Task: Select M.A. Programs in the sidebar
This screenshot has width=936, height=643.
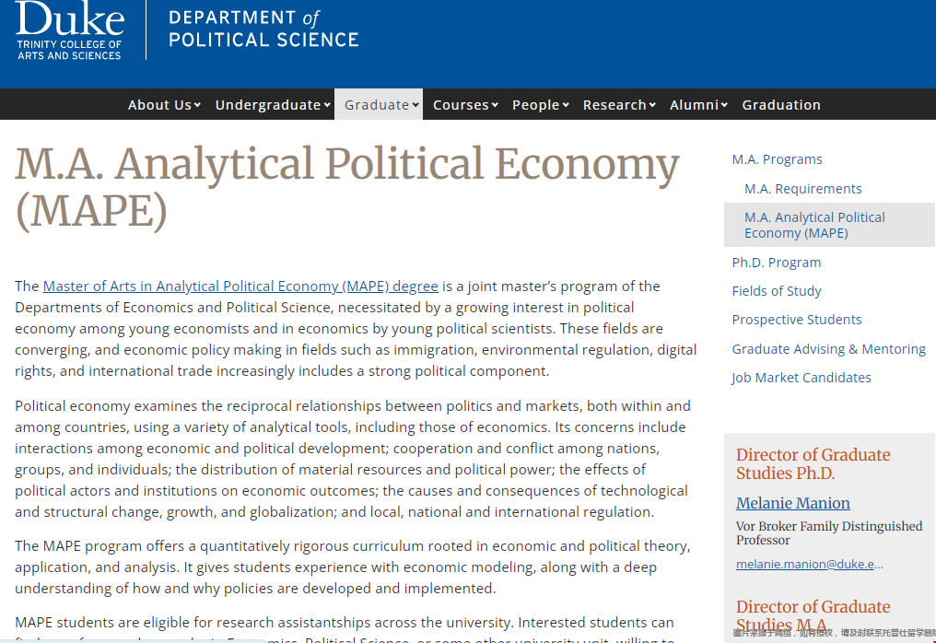Action: pyautogui.click(x=777, y=159)
